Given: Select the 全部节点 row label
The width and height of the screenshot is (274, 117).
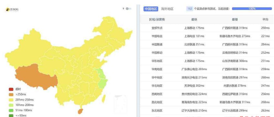Looking at the screenshot, I should click(x=157, y=28).
